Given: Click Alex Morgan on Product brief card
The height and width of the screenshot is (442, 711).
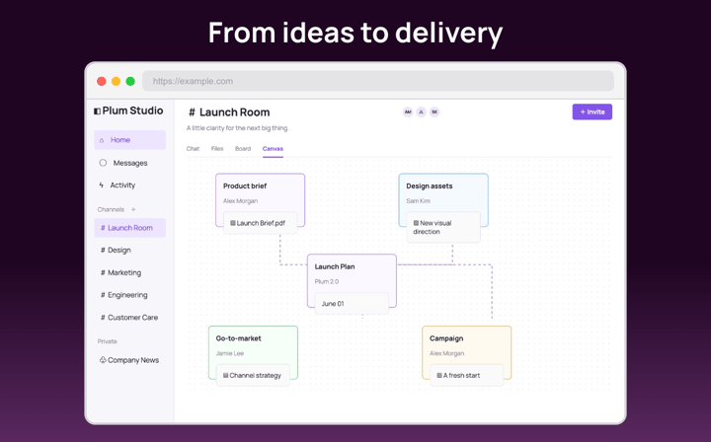Looking at the screenshot, I should tap(240, 200).
